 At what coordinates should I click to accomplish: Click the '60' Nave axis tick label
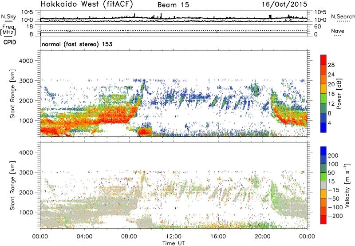point(317,27)
